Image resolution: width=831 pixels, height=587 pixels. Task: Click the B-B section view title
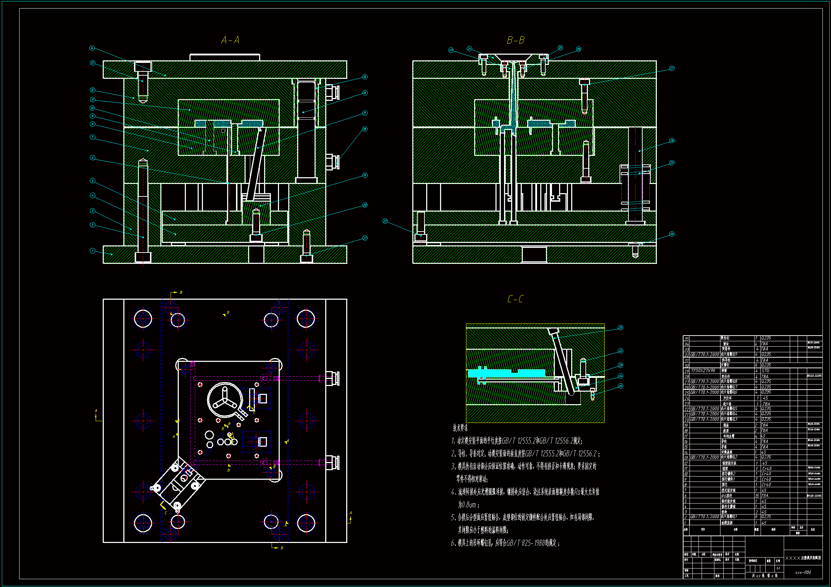(515, 40)
